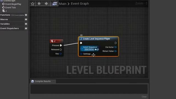Go forward with the right arrow
This screenshot has width=176, height=99.
point(46,4)
